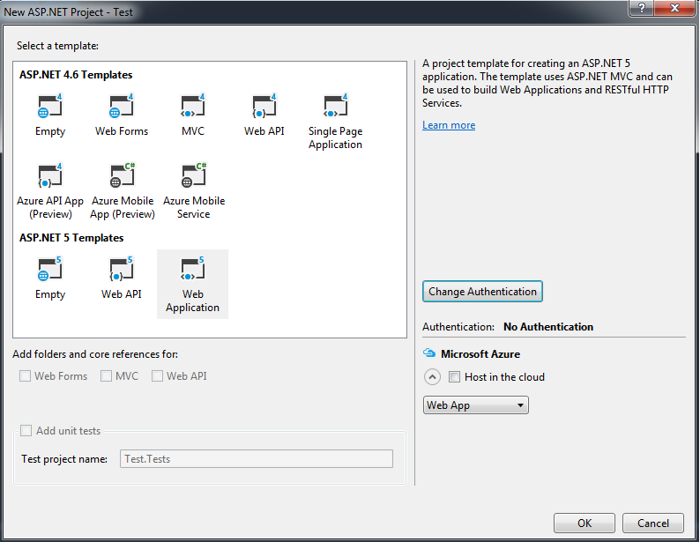The width and height of the screenshot is (700, 542).
Task: Click the help question mark in title bar
Action: pyautogui.click(x=642, y=8)
